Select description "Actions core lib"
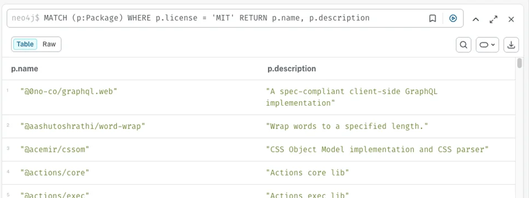 coord(307,173)
